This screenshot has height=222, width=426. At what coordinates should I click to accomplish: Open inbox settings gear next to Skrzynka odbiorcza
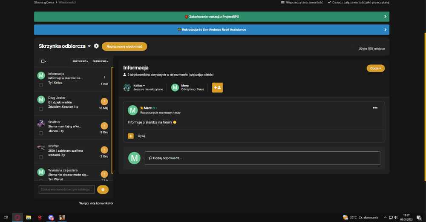pos(96,46)
